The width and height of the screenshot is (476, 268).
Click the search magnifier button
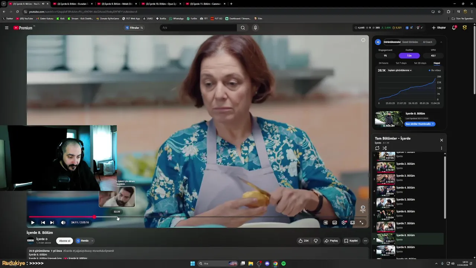243,28
